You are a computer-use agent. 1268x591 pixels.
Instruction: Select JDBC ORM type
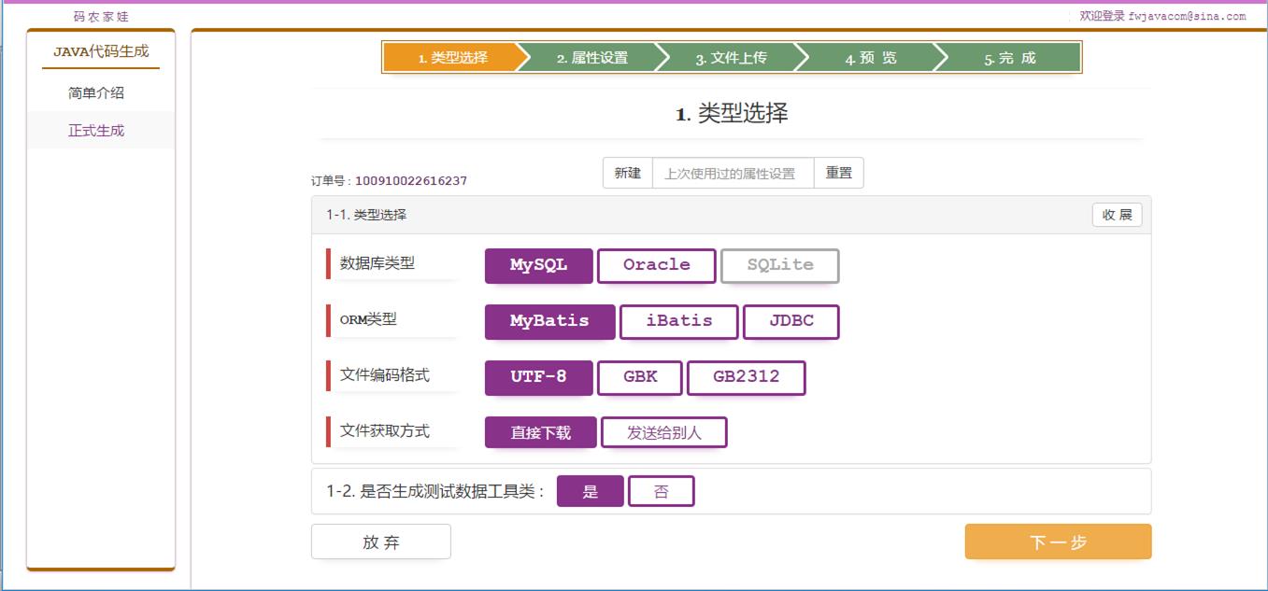pos(791,321)
